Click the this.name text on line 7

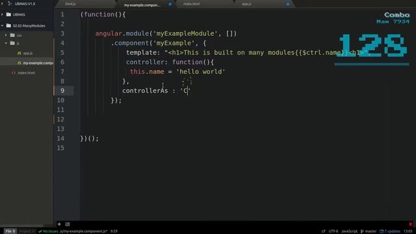tap(147, 71)
